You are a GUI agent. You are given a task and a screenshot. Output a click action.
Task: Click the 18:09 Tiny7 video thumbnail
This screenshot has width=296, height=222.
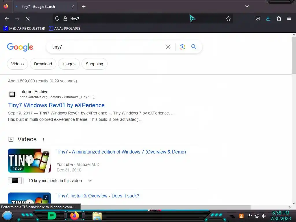(x=29, y=160)
